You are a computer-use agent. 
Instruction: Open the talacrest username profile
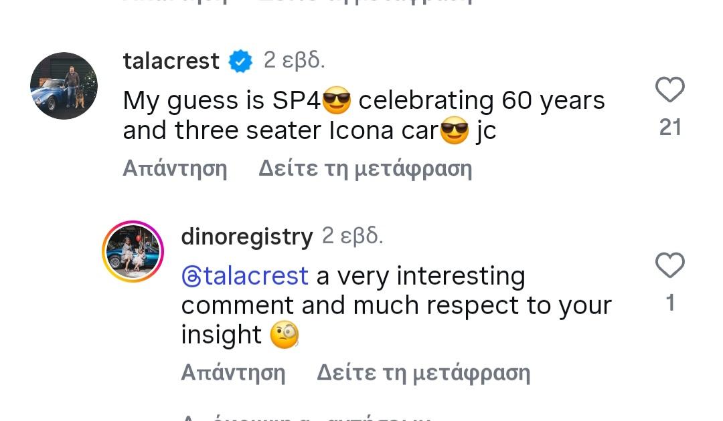[x=171, y=61]
